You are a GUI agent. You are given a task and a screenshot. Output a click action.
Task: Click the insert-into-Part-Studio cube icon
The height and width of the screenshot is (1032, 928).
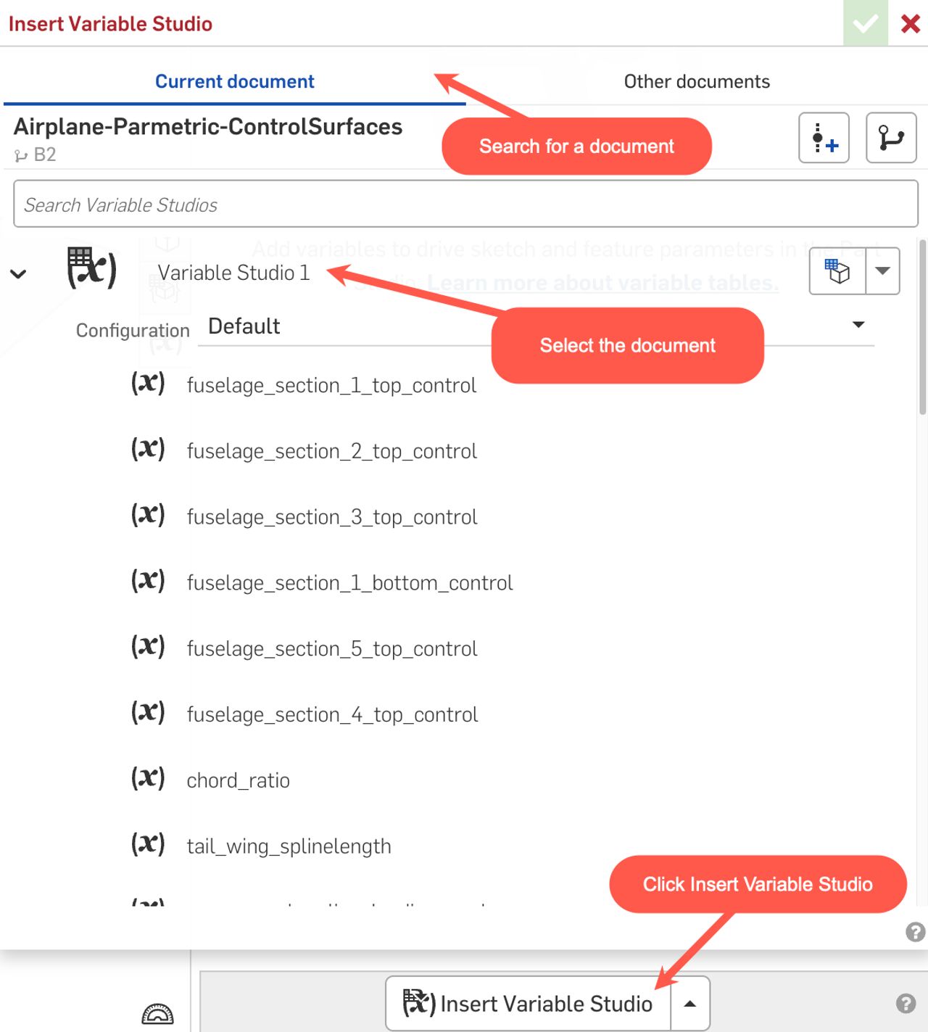[x=837, y=270]
